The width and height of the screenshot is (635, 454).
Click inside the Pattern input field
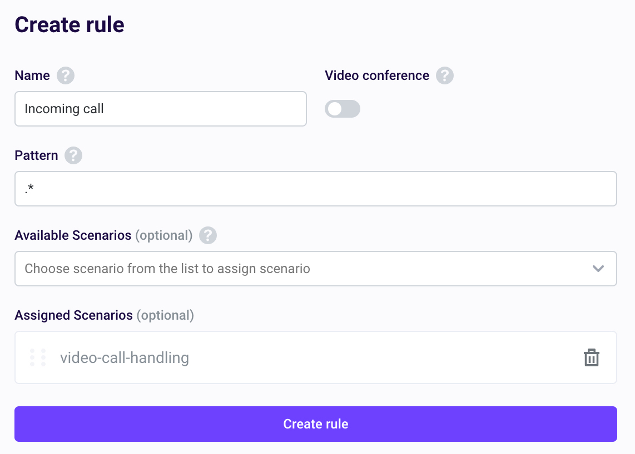315,189
